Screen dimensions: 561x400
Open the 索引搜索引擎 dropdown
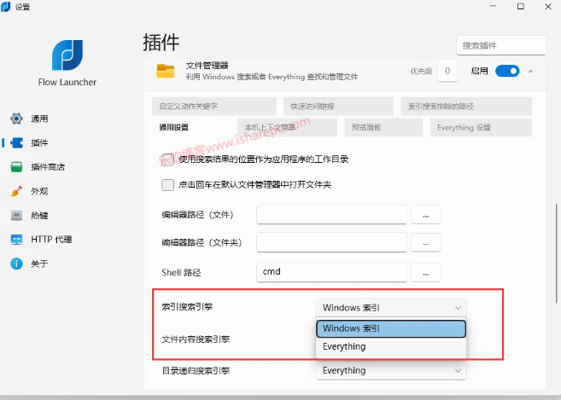pos(391,308)
